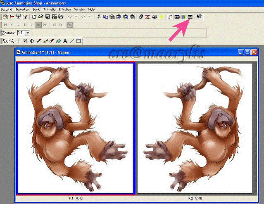This screenshot has width=264, height=204.
Task: Activate the context Help pointer icon
Action: click(199, 17)
